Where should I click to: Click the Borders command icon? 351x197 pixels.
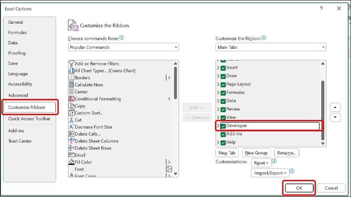tap(71, 78)
